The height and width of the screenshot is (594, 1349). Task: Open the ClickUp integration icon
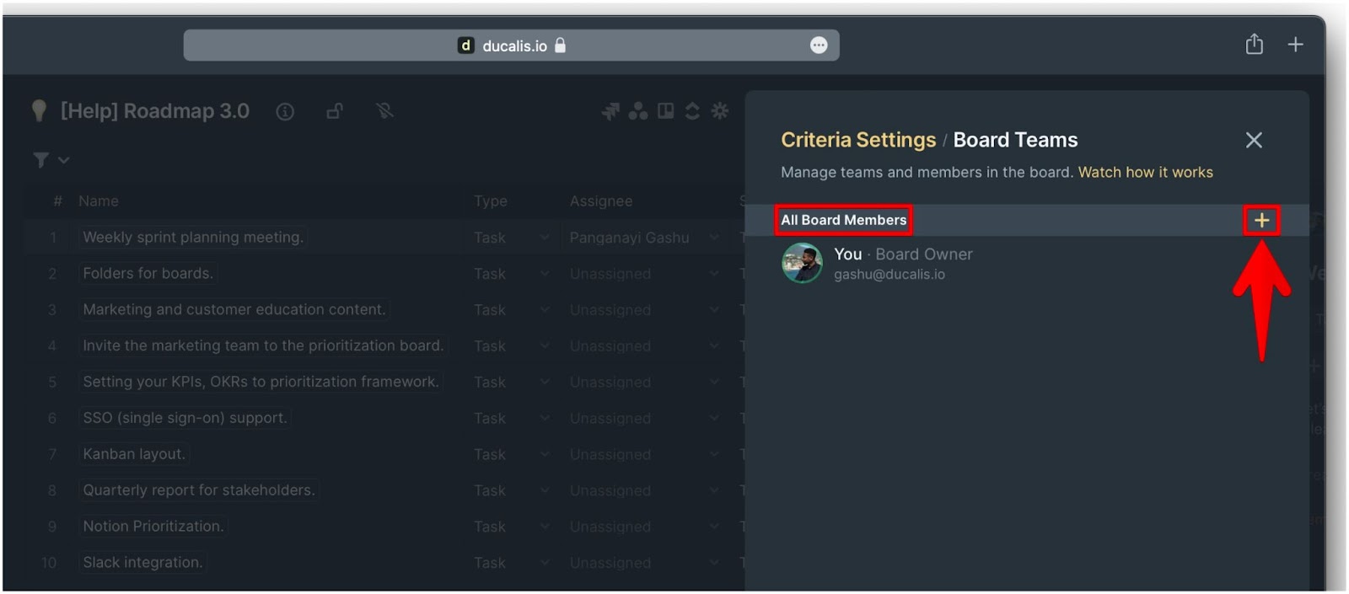(692, 111)
